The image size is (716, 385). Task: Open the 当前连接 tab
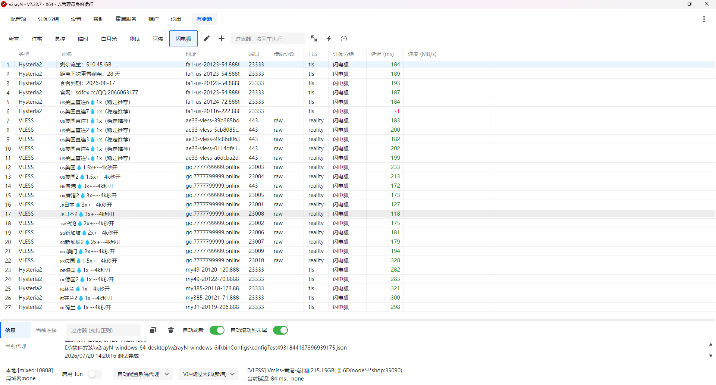[46, 330]
